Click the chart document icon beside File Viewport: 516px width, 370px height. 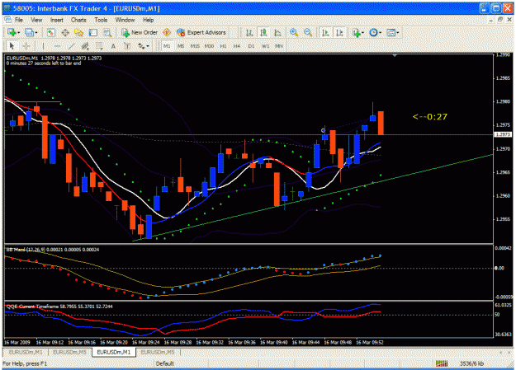coord(7,20)
